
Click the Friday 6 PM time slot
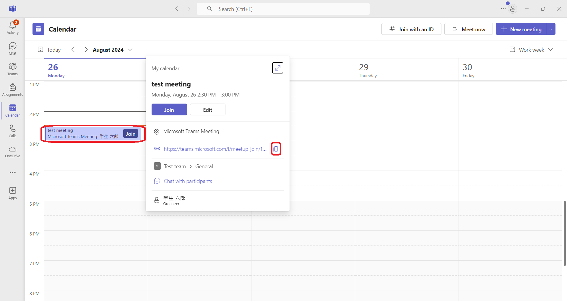pyautogui.click(x=510, y=238)
